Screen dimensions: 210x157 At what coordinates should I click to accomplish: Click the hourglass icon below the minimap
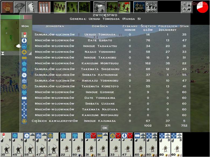3,53
